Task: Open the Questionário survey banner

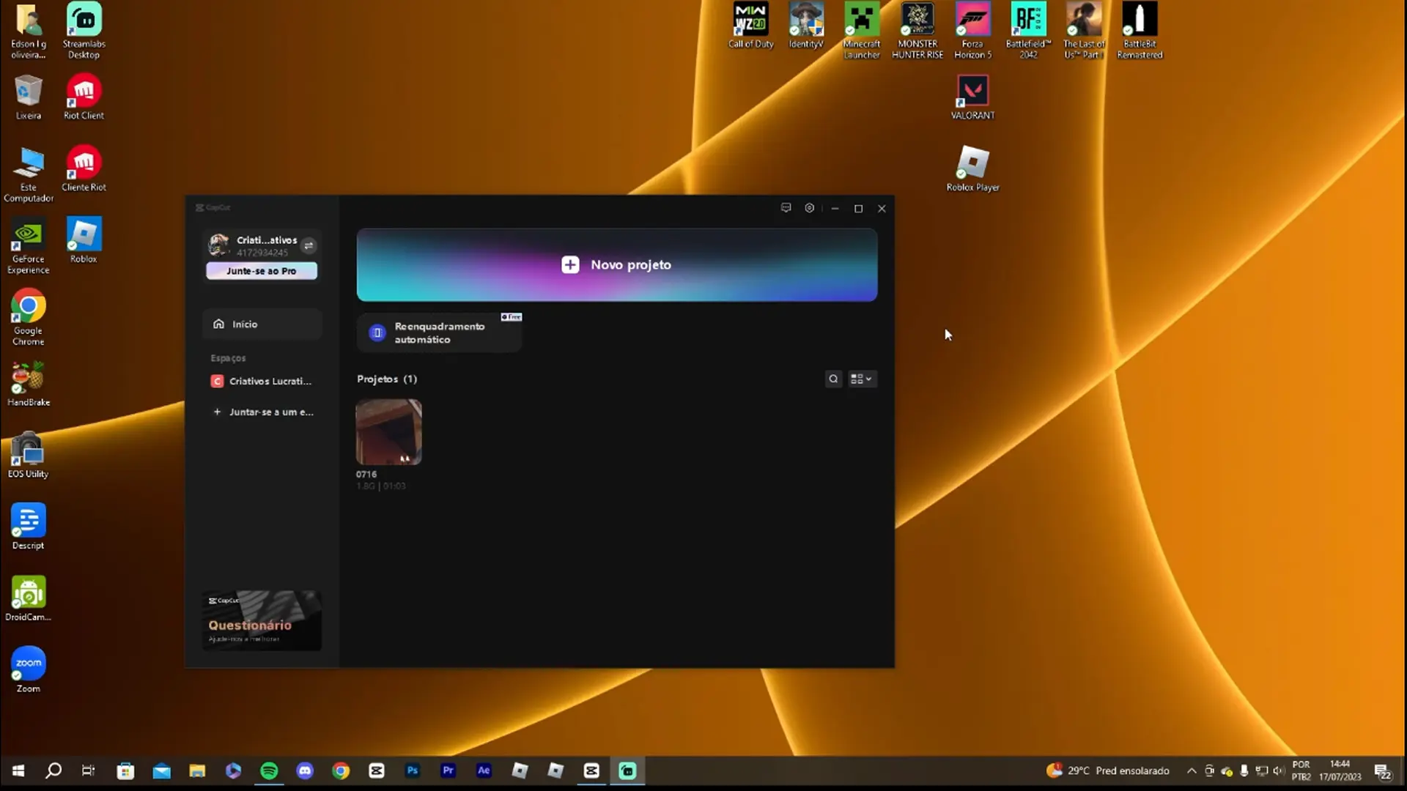Action: point(261,620)
